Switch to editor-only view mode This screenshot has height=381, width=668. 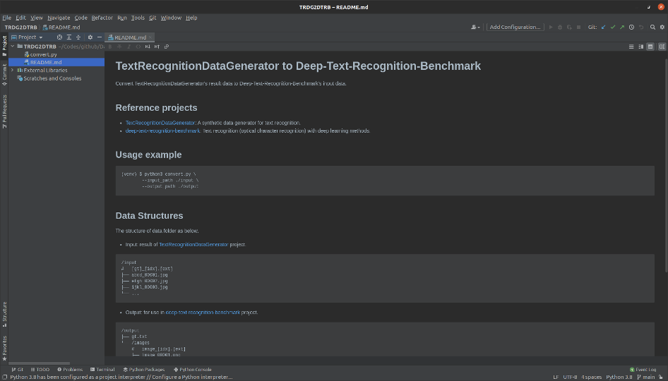[x=631, y=47]
